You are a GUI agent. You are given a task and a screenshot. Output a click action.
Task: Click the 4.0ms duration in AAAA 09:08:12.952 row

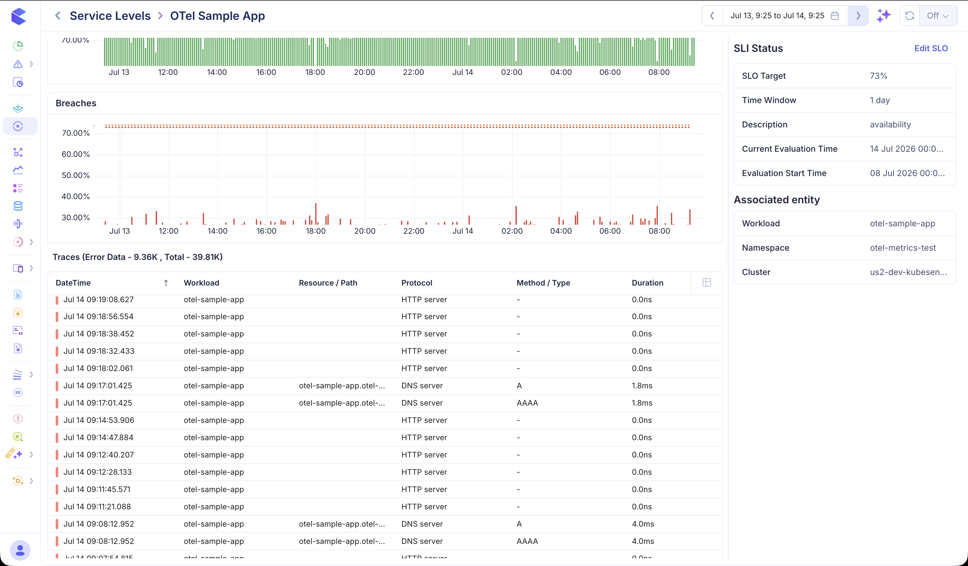[x=643, y=541]
